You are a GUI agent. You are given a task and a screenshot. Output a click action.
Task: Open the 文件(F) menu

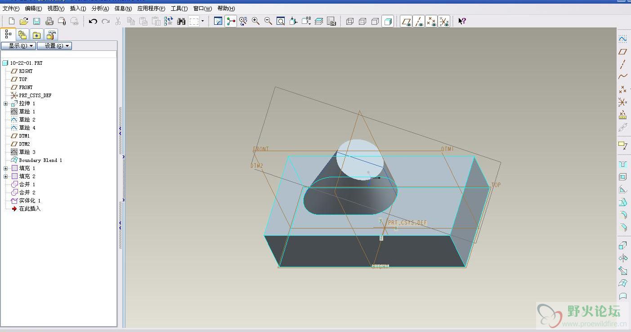[x=11, y=9]
